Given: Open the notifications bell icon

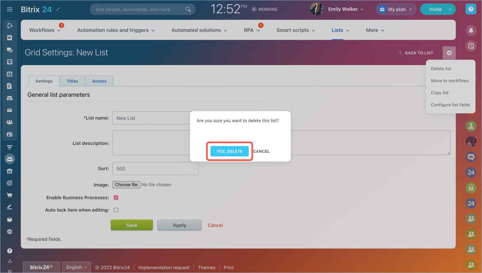Looking at the screenshot, I should tap(471, 30).
